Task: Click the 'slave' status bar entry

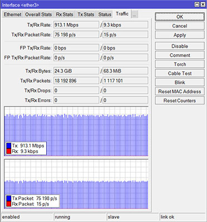Action: [133, 217]
